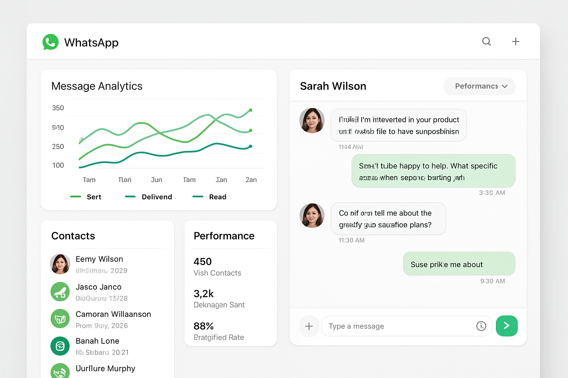Toggle the Delivend legend series
This screenshot has height=378, width=568.
pos(149,197)
